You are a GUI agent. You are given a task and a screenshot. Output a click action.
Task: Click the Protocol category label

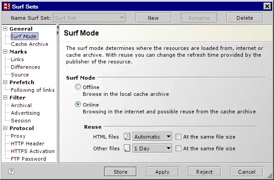(22, 128)
